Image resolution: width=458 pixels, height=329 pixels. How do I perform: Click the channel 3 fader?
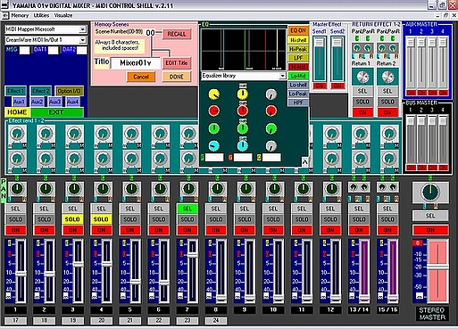pos(79,264)
